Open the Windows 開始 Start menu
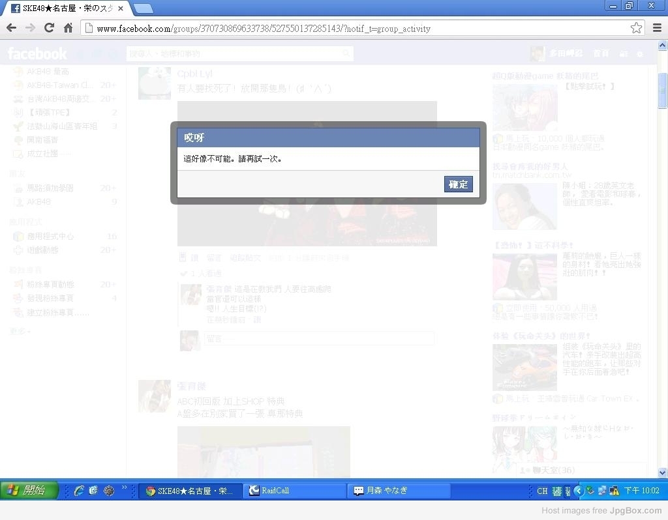This screenshot has height=520, width=668. [x=30, y=491]
